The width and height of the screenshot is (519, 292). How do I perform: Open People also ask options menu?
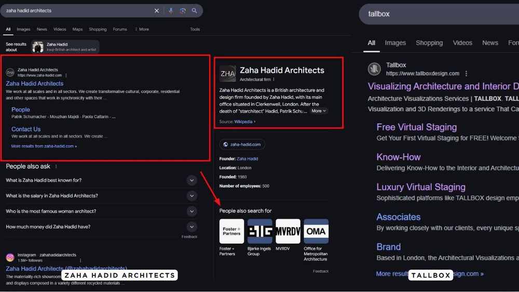click(56, 167)
